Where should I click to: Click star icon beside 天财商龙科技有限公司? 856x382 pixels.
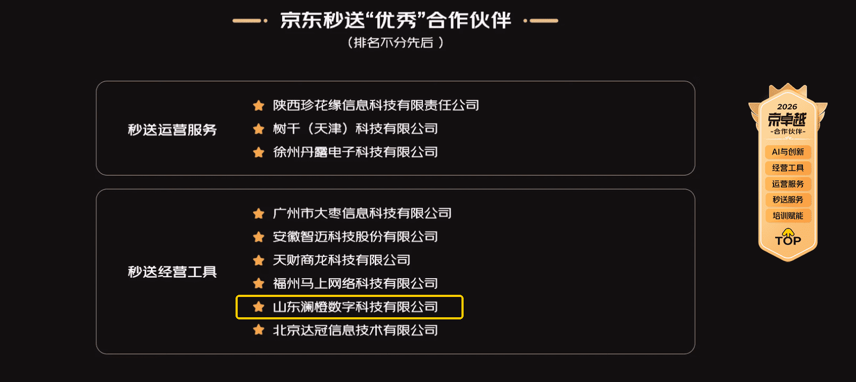(259, 261)
